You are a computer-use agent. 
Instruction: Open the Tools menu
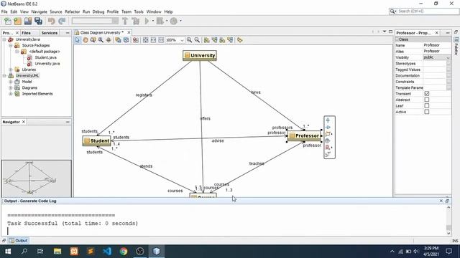tap(139, 11)
